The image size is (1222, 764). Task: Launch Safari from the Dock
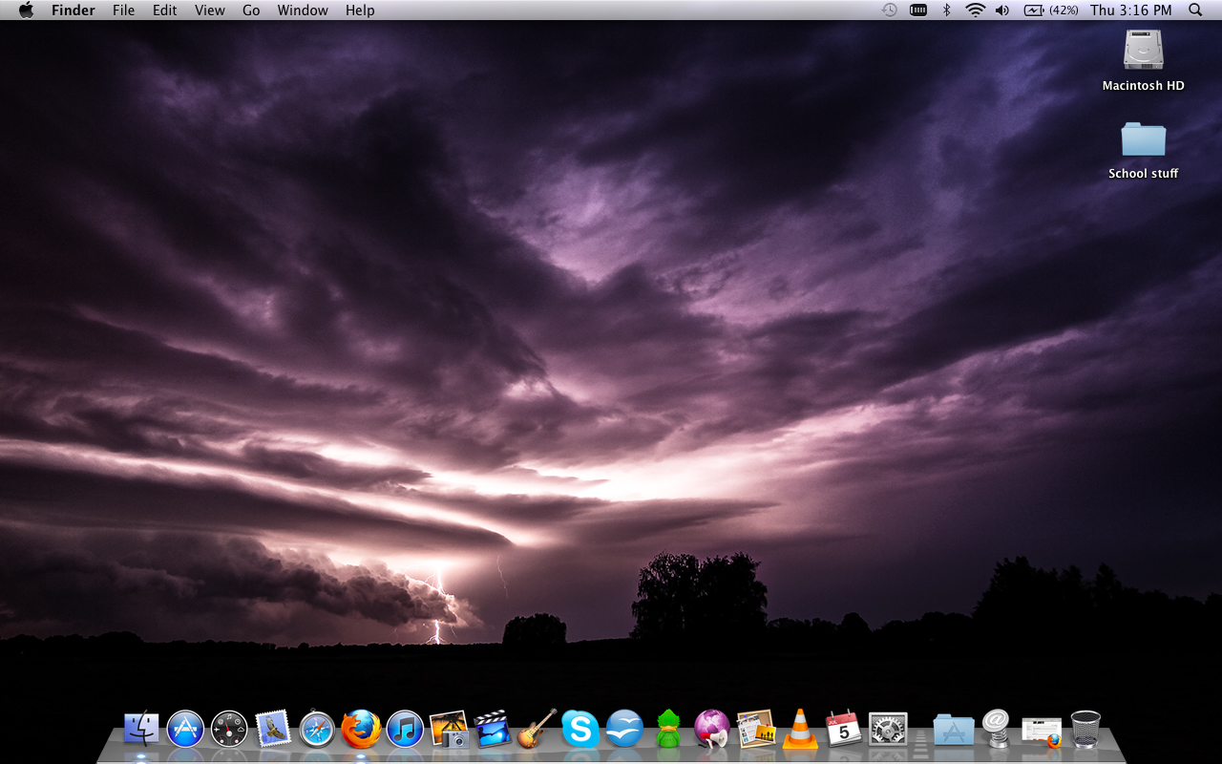(x=317, y=730)
